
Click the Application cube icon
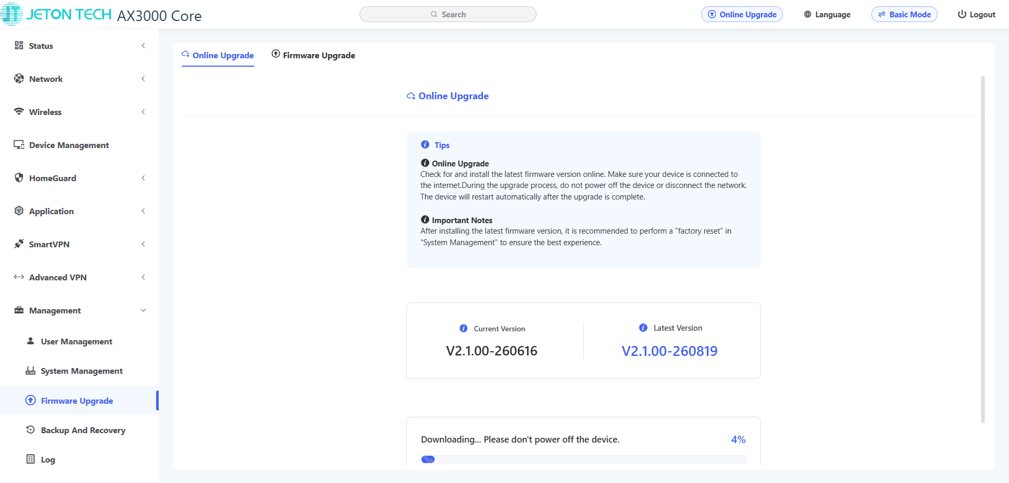[x=19, y=211]
